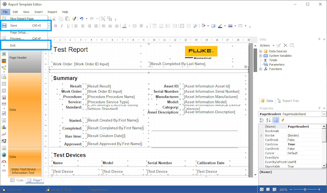The height and width of the screenshot is (193, 327).
Task: Click the events lightning icon in Properties
Action: pos(283,120)
